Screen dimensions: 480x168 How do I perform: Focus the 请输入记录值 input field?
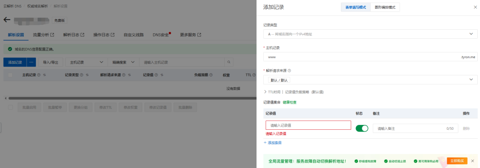point(308,125)
